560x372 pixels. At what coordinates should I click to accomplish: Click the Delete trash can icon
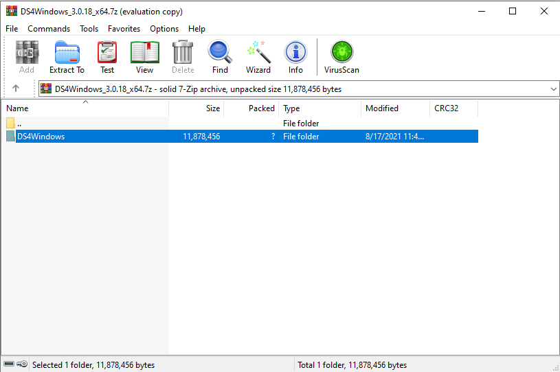[x=183, y=52]
